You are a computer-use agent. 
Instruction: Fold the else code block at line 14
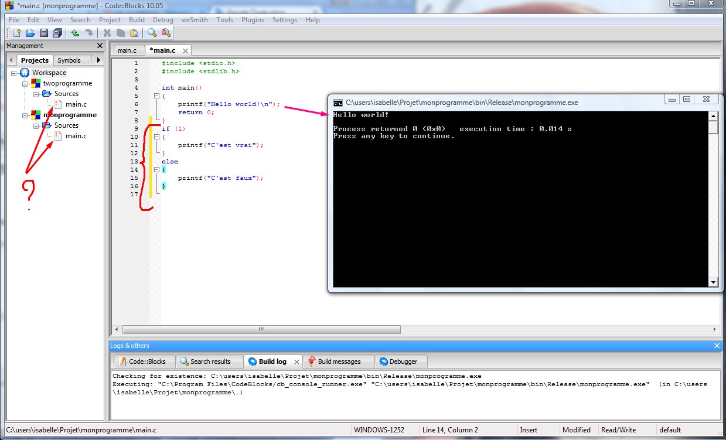coord(156,170)
